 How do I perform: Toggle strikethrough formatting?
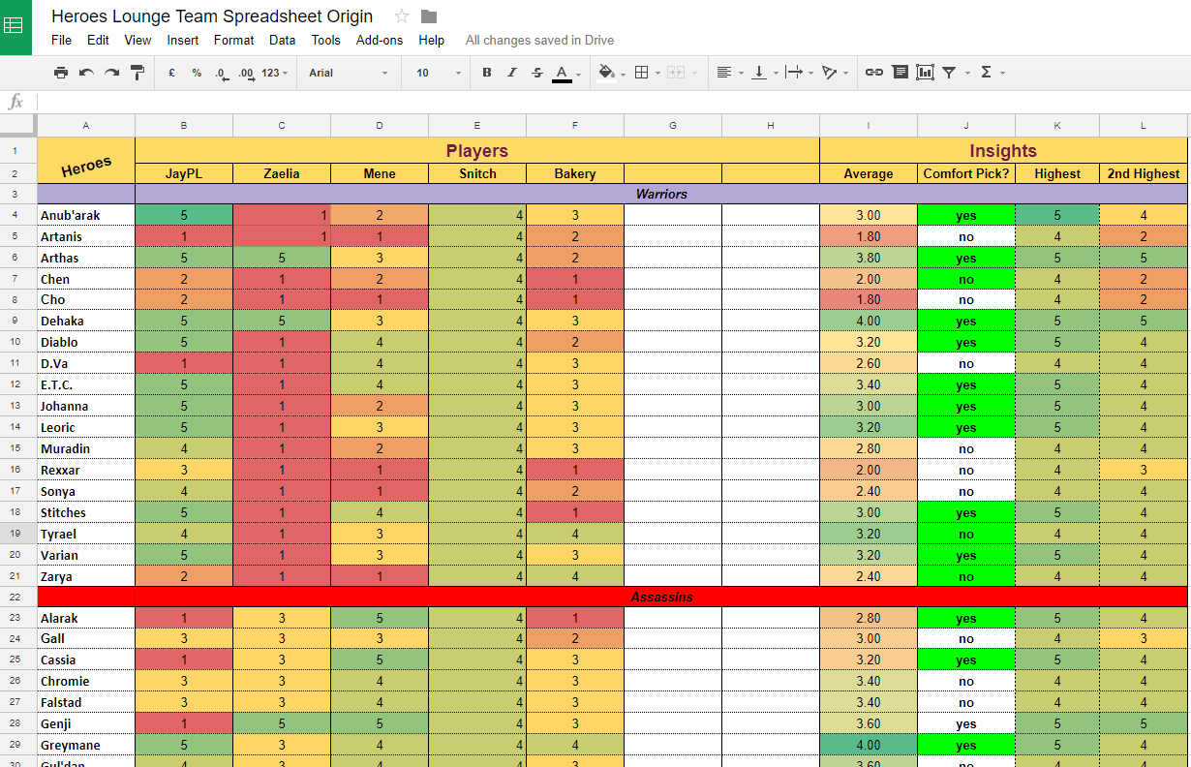coord(537,73)
